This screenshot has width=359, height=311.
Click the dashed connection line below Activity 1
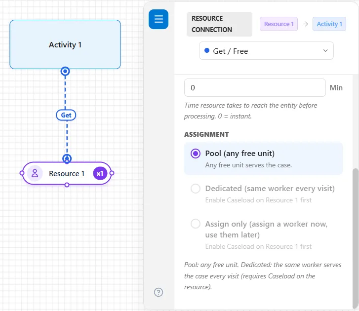click(x=65, y=93)
